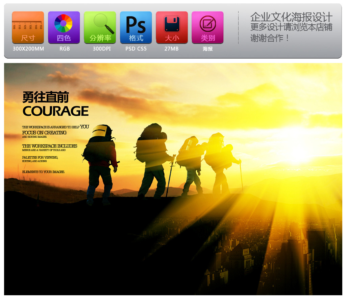Click the PSD CS5 format label
The height and width of the screenshot is (300, 346).
136,49
